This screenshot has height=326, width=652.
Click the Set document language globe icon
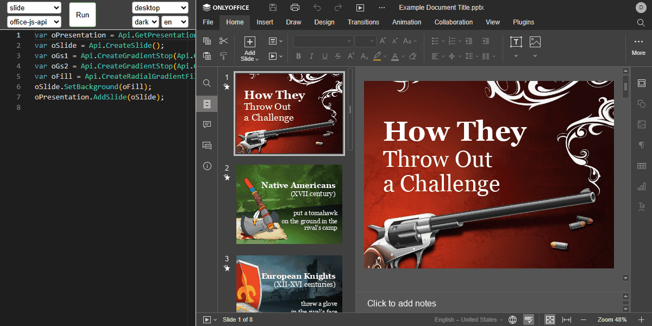pyautogui.click(x=512, y=319)
